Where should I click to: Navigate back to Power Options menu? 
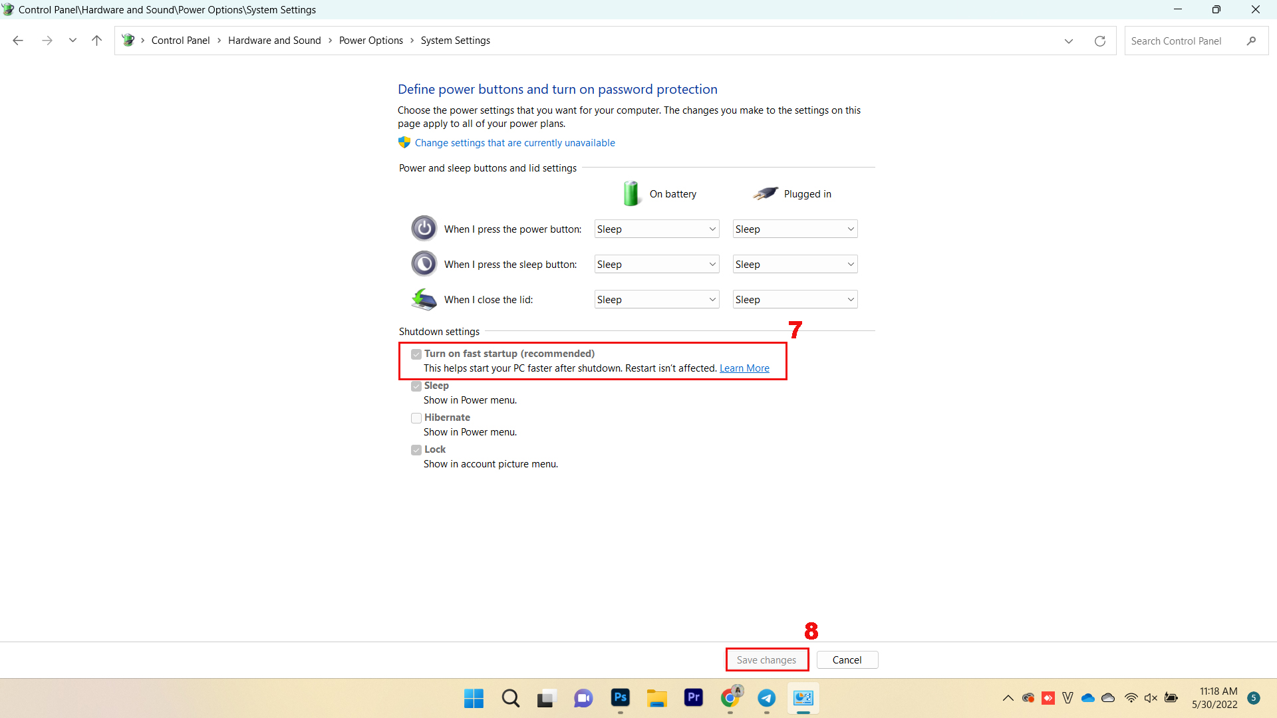coord(369,41)
